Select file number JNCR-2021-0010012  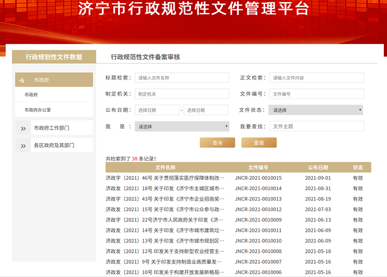(x=258, y=210)
